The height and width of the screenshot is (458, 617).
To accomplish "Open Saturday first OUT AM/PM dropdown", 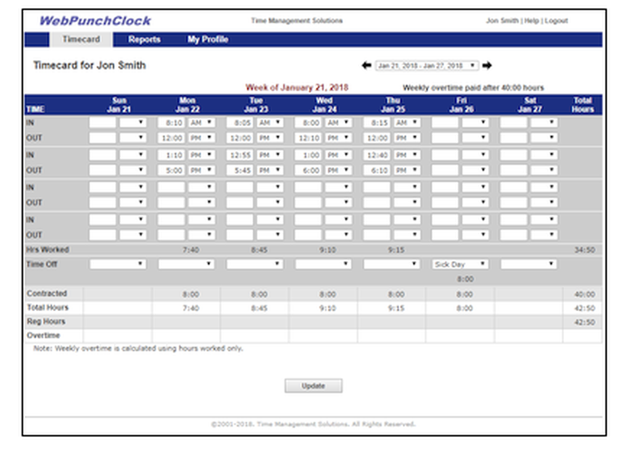I will (544, 138).
